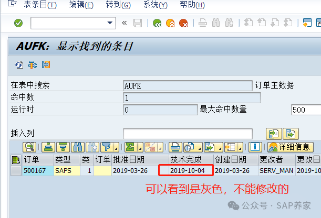This screenshot has width=321, height=218.
Task: Jump to first page icon in the top toolbar
Action: pyautogui.click(x=248, y=23)
